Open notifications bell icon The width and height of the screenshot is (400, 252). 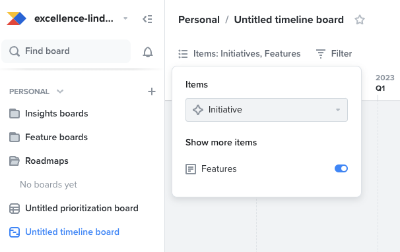(x=148, y=52)
